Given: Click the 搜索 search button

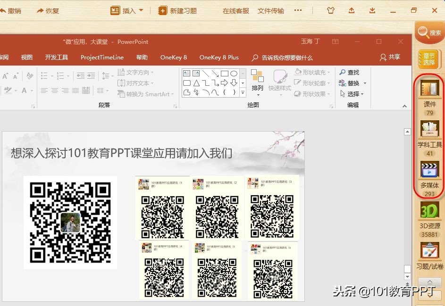Looking at the screenshot, I should tap(430, 33).
